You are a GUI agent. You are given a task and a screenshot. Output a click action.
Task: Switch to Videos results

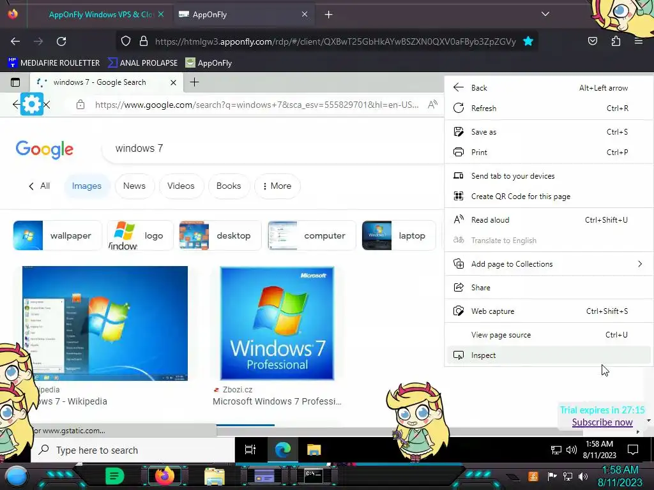(x=181, y=186)
